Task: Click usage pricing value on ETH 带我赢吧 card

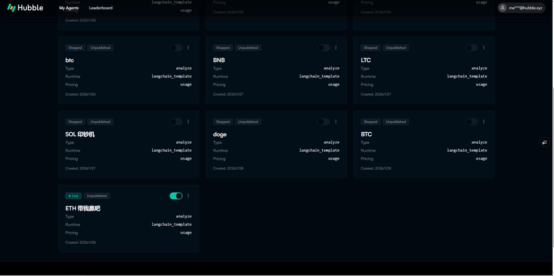Action: tap(186, 233)
